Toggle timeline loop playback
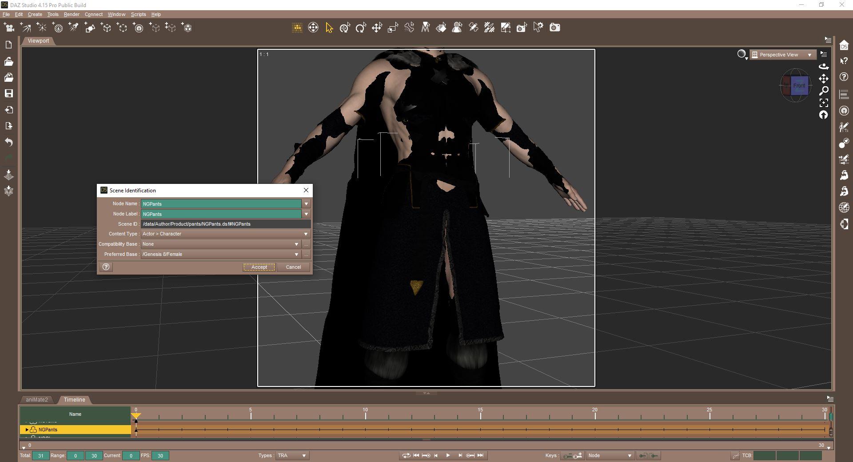This screenshot has width=853, height=462. click(x=406, y=455)
